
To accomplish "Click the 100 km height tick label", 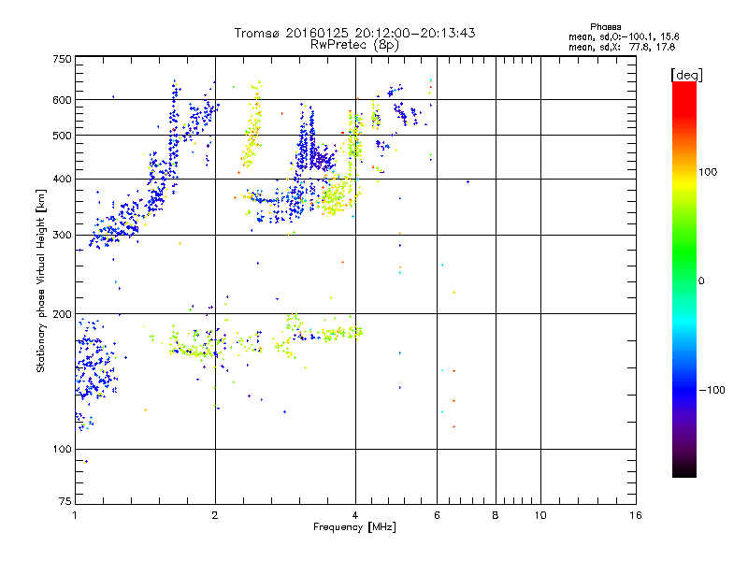I will [x=62, y=450].
